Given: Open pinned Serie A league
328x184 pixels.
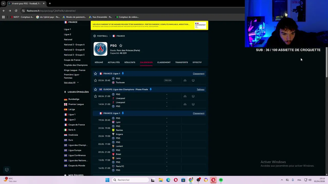Looking at the screenshot, I should (72, 130).
